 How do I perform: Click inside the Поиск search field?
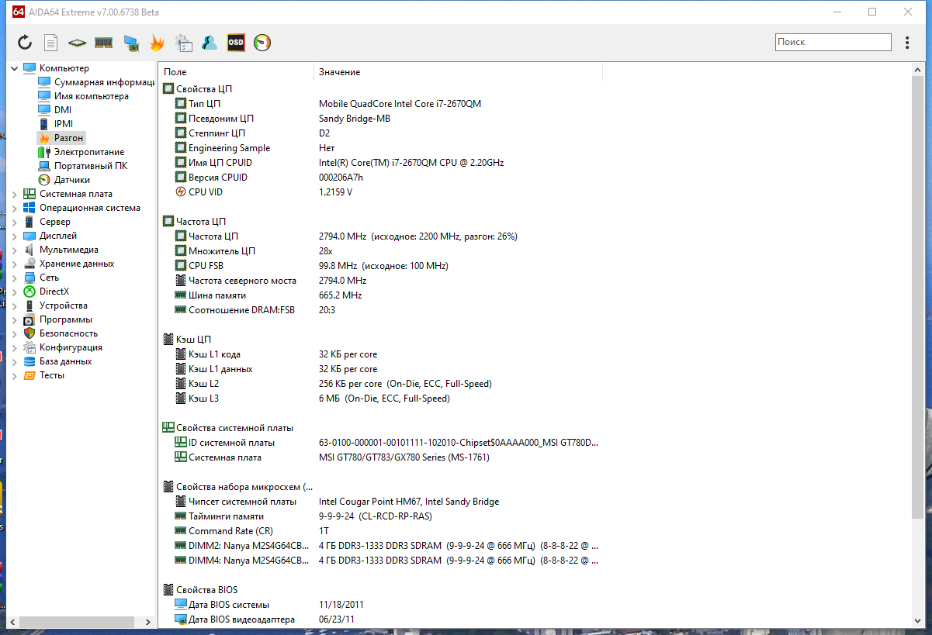(x=833, y=43)
